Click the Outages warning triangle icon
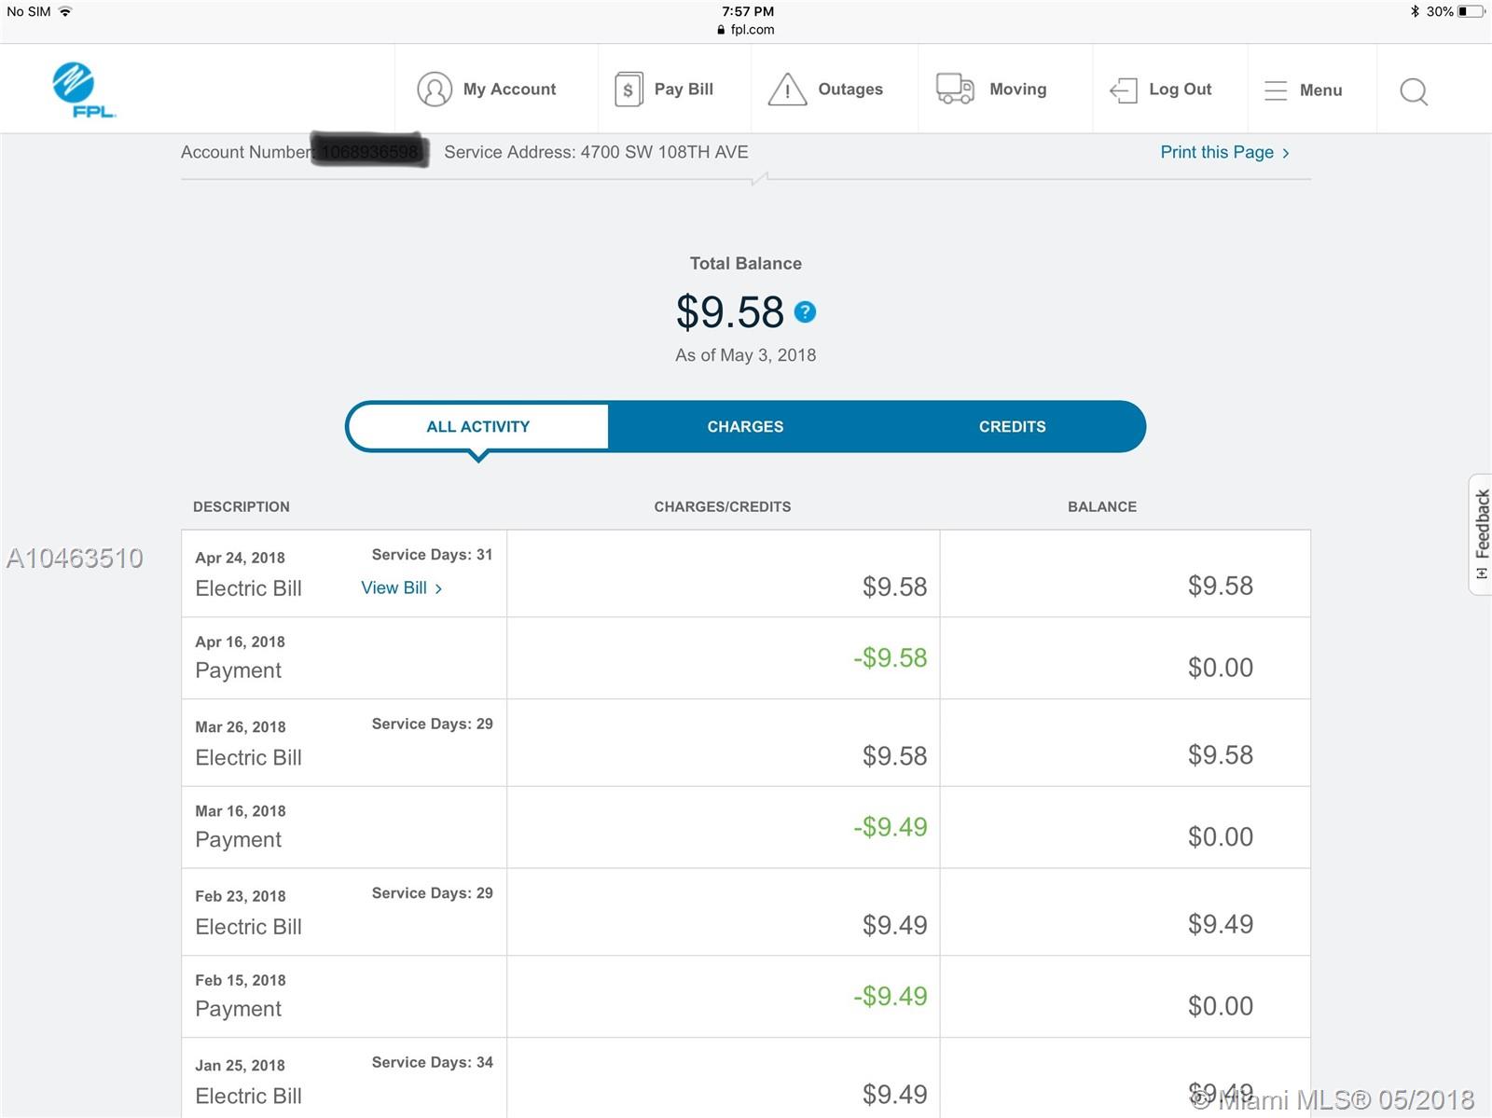Image resolution: width=1492 pixels, height=1118 pixels. tap(787, 90)
